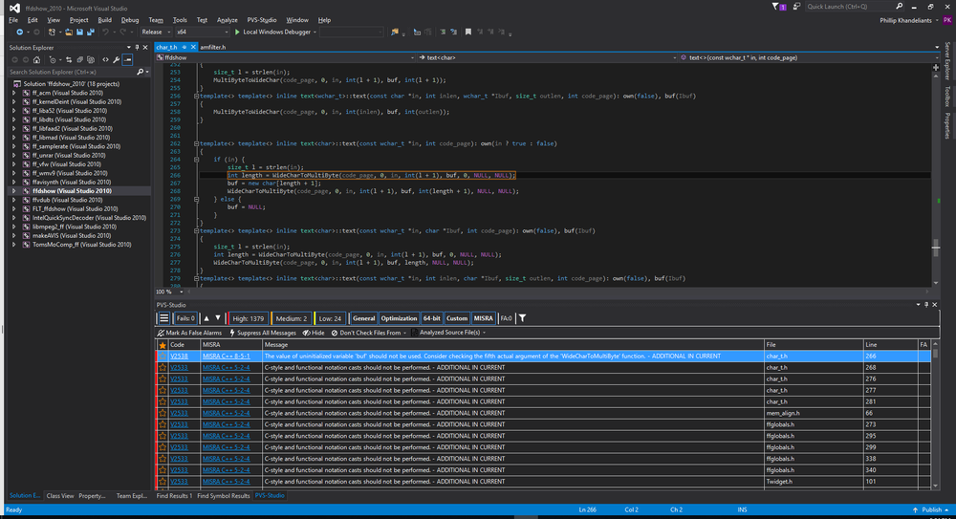Click the funnel filter icon in PVS-Studio
956x519 pixels.
pyautogui.click(x=522, y=318)
